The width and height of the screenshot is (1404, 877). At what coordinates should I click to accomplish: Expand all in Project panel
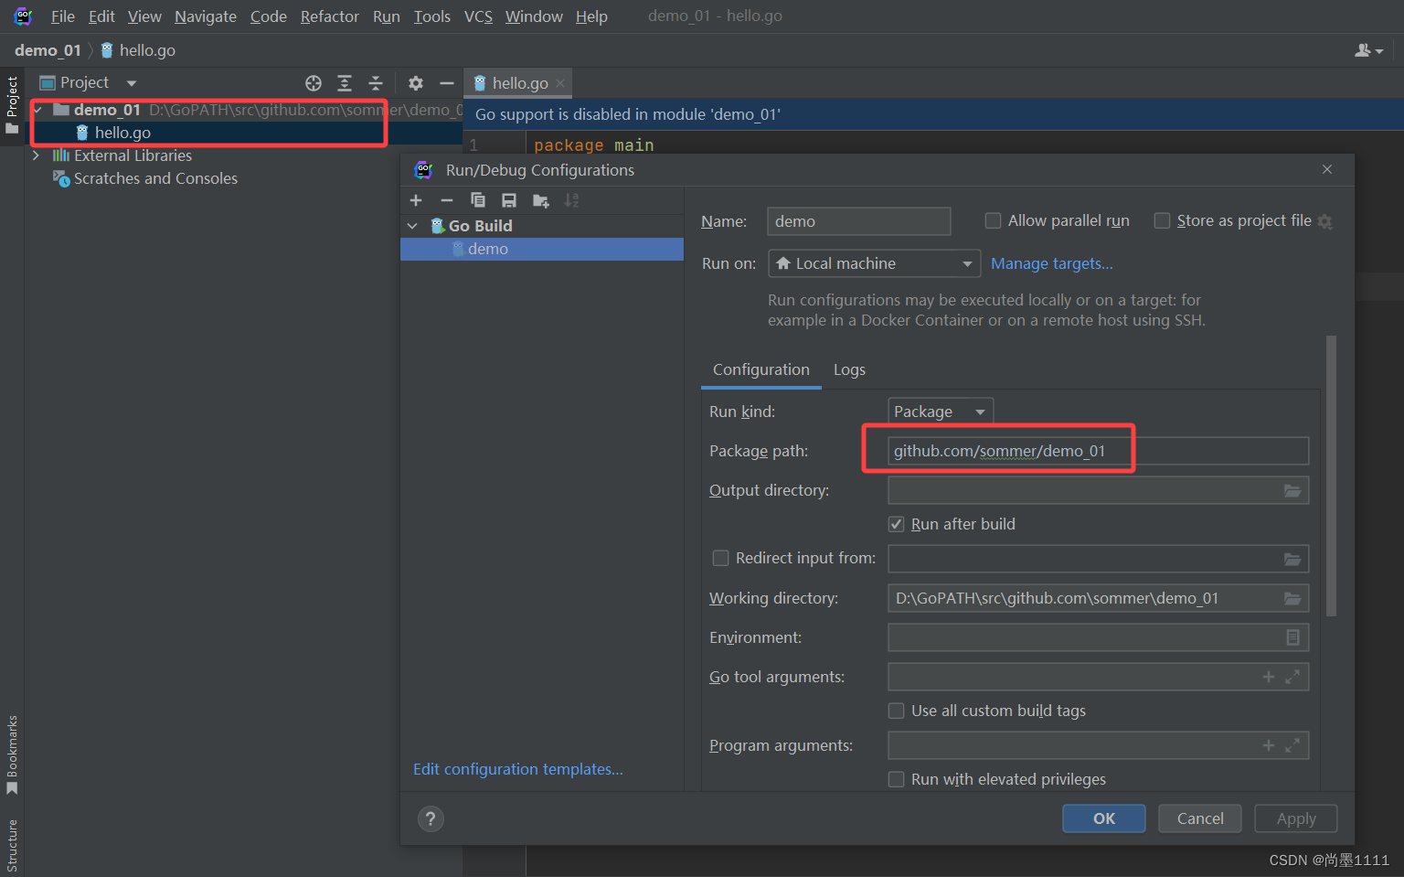click(345, 83)
